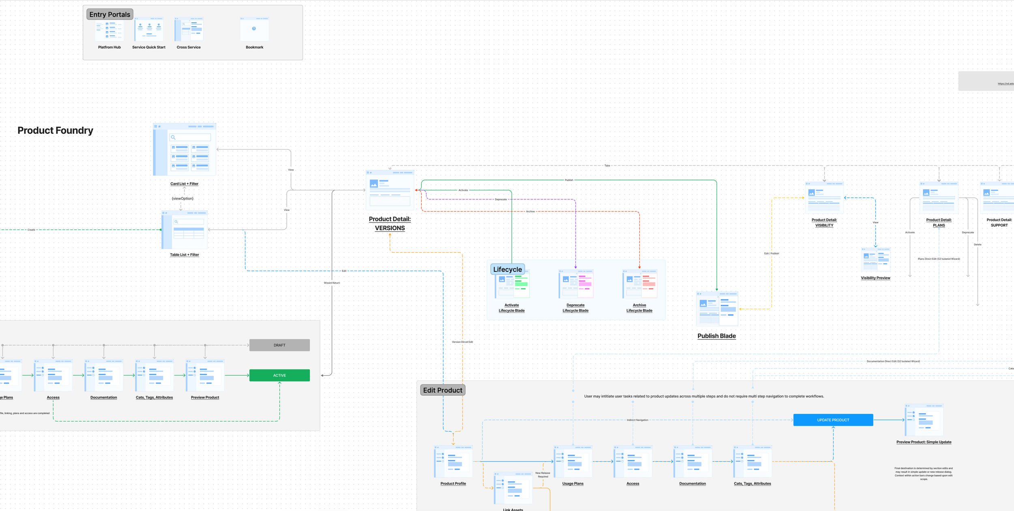Select the Service Quick Start thumbnail
The width and height of the screenshot is (1014, 511).
(x=149, y=30)
